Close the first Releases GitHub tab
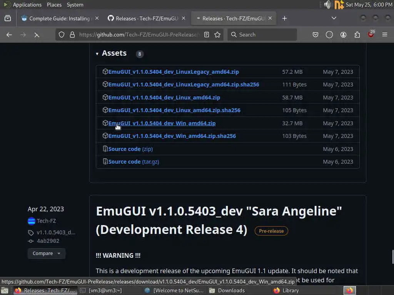 pos(184,18)
